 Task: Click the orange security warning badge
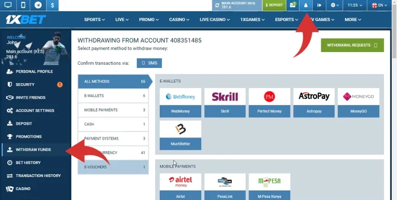tap(60, 84)
